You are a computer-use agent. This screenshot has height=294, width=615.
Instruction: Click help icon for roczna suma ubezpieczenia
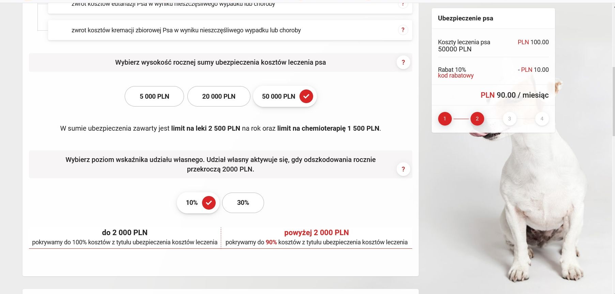403,62
